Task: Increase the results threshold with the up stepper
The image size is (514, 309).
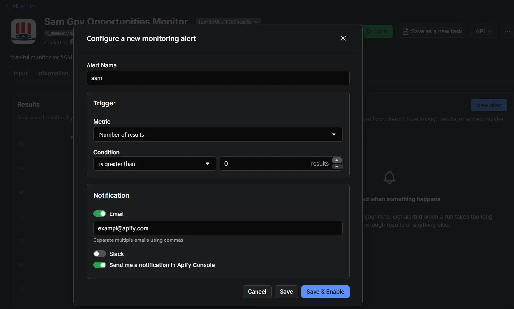Action: [337, 160]
